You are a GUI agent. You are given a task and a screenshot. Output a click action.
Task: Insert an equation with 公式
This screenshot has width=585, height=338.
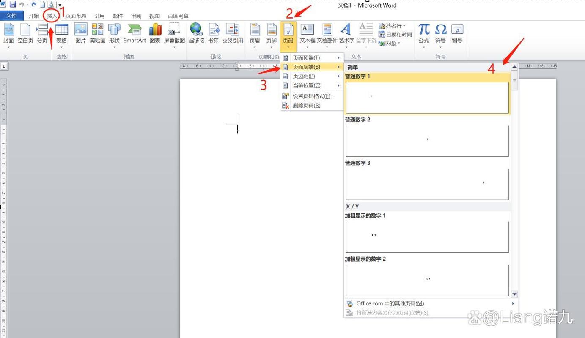pos(424,35)
